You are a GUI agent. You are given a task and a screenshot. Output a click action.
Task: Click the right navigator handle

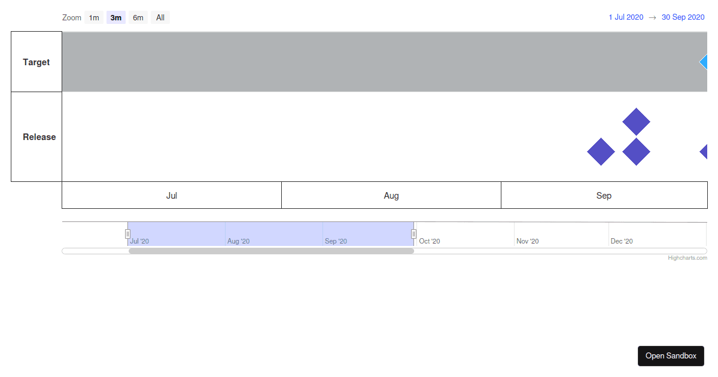[413, 234]
